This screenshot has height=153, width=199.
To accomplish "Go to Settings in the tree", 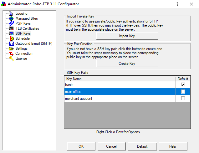I will point(22,48).
